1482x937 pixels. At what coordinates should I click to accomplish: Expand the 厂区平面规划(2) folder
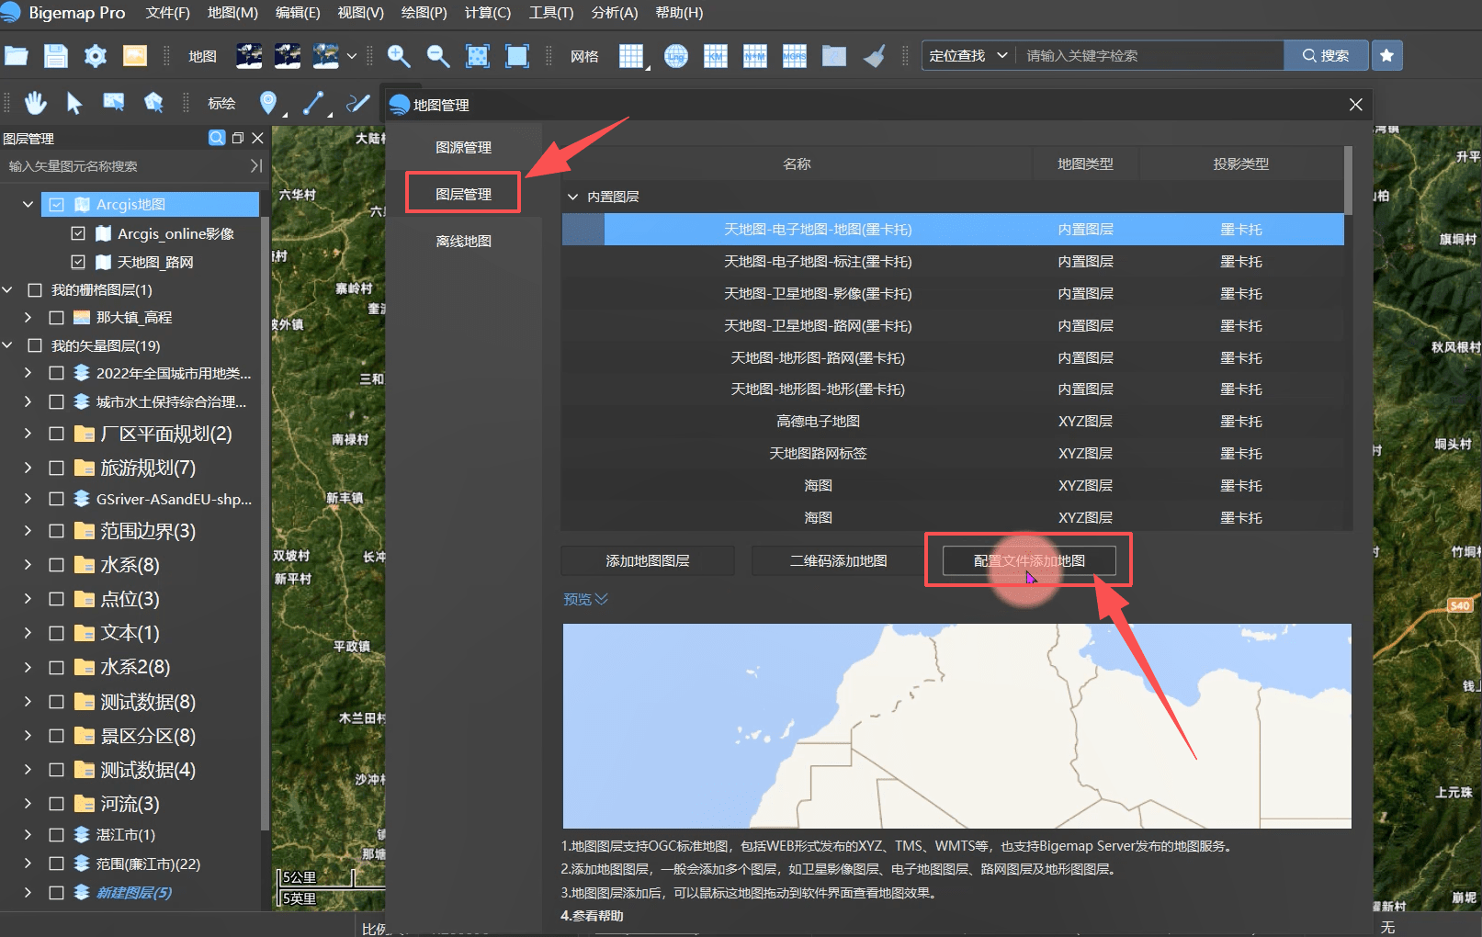click(28, 434)
